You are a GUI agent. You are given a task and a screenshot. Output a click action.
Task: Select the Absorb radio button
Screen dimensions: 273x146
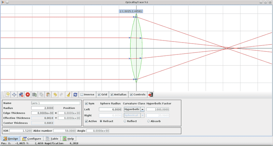coord(148,121)
